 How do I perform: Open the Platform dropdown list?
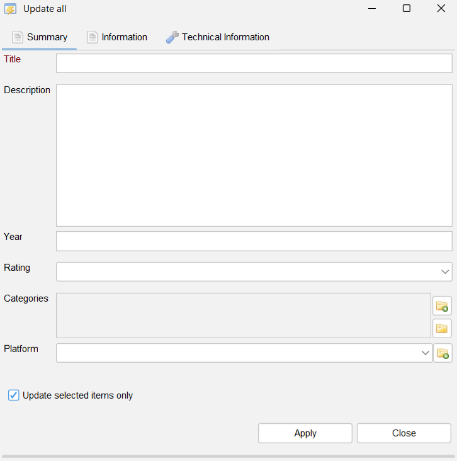426,353
